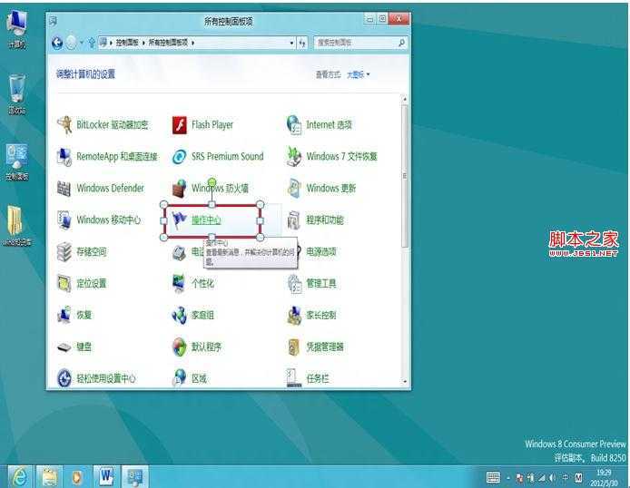630x488 pixels.
Task: Focus the 搜索控制面板 search box
Action: click(360, 43)
